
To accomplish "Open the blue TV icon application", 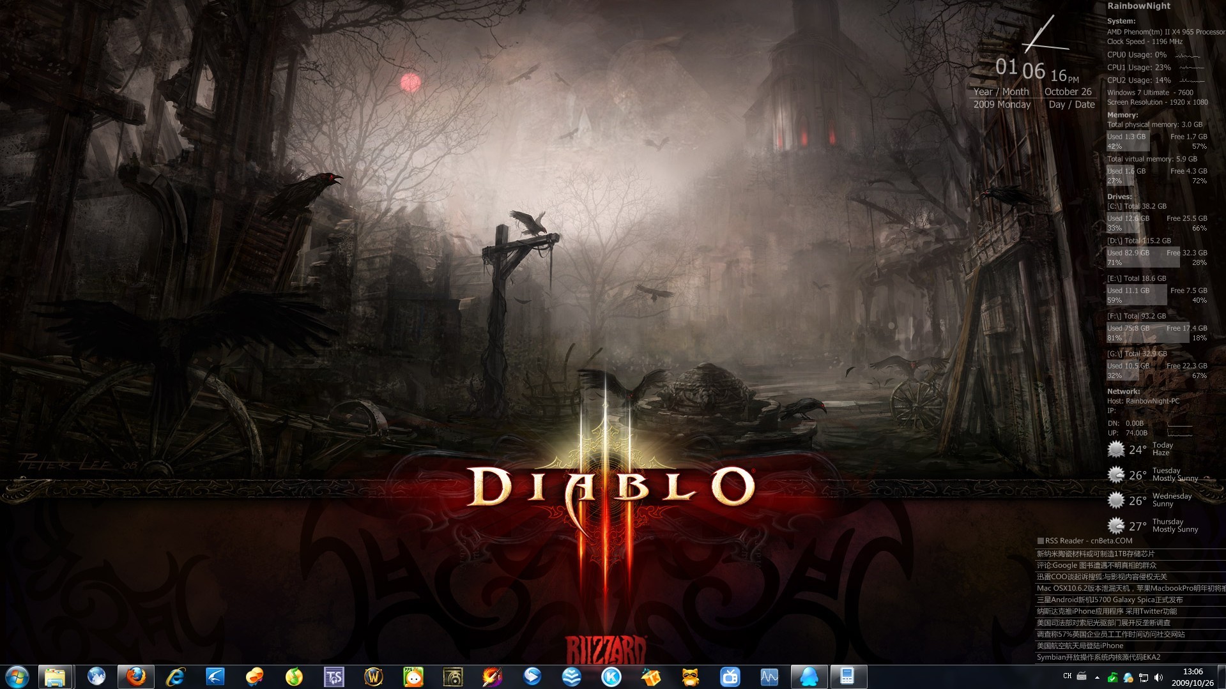I will click(730, 676).
